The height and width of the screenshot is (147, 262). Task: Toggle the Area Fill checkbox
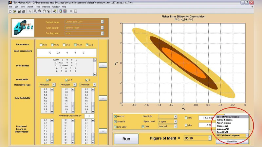point(115,122)
